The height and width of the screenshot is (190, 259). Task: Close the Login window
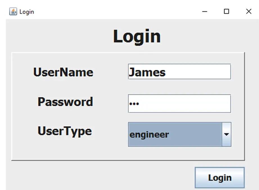point(249,12)
